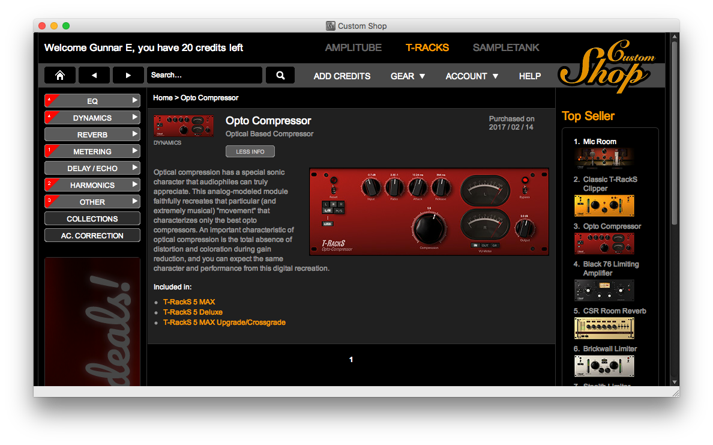Click the LESS INFO button
This screenshot has width=713, height=445.
[250, 151]
